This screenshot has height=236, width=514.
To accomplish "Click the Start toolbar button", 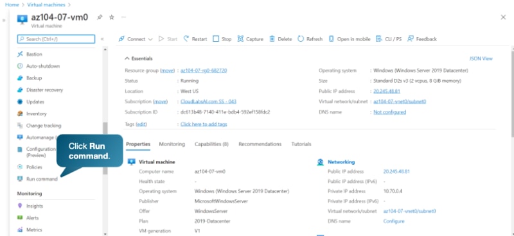I will coord(168,39).
